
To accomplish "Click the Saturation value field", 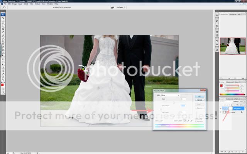I will click(x=183, y=105).
